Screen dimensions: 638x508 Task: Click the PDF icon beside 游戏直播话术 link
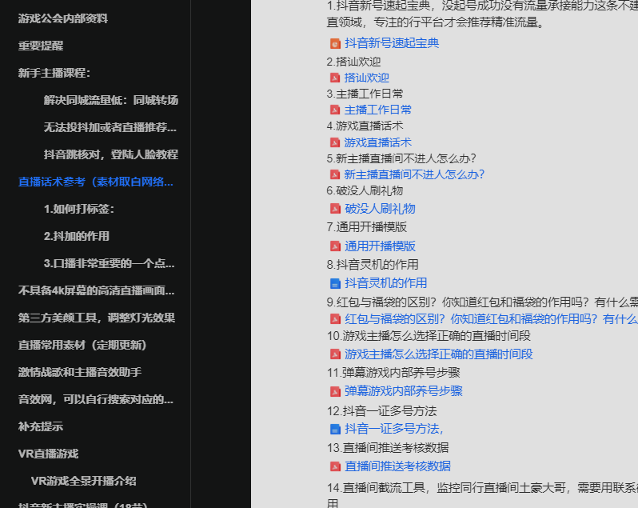pos(335,142)
